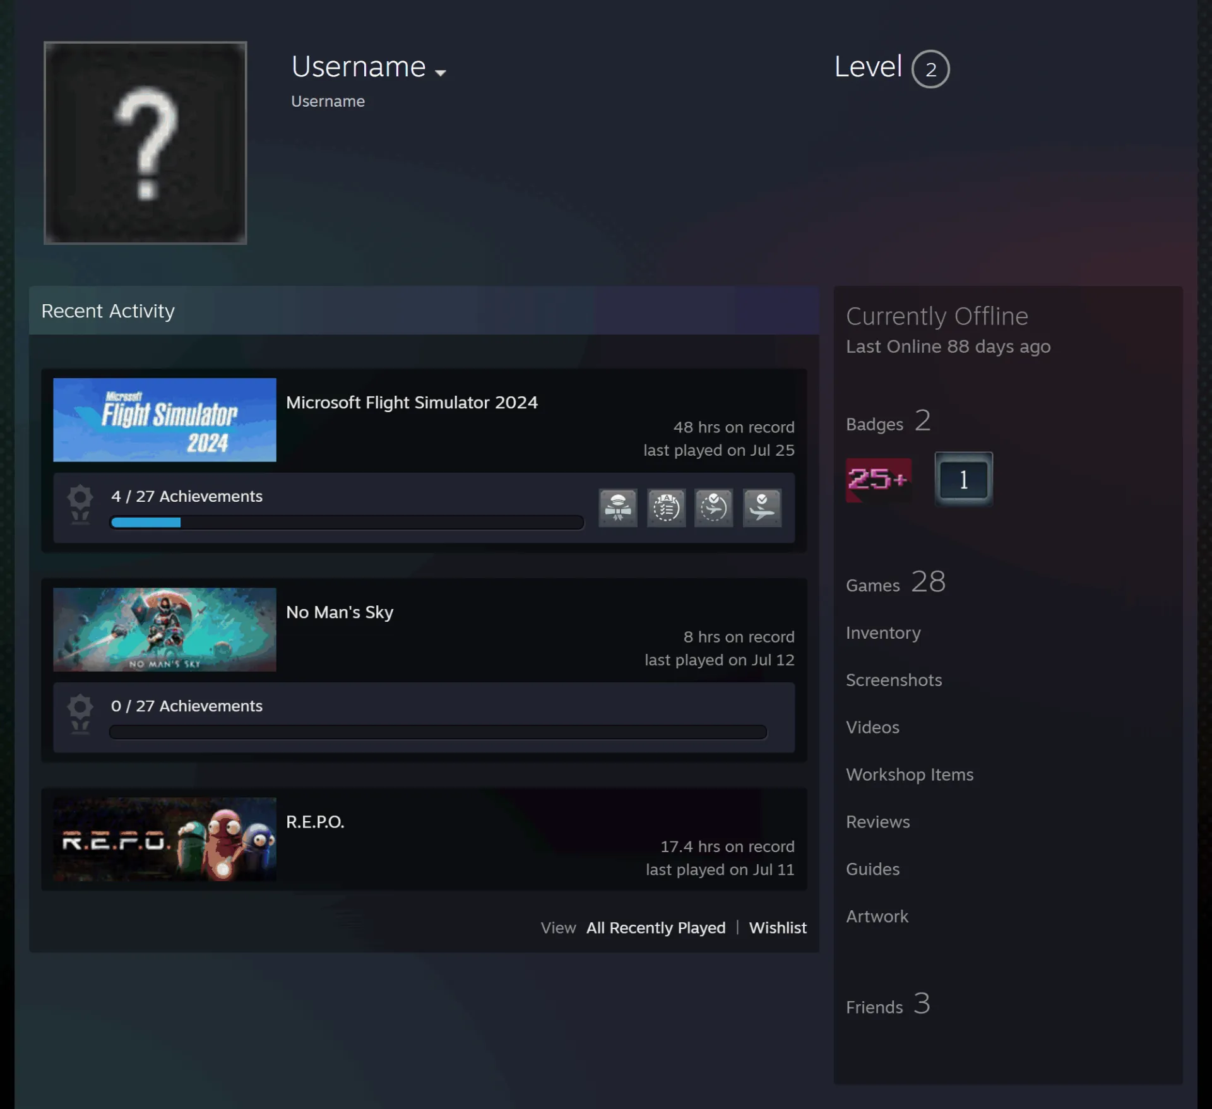View fourth Flight Simulator achievement icon, landing plane
Viewport: 1212px width, 1109px height.
pyautogui.click(x=762, y=507)
